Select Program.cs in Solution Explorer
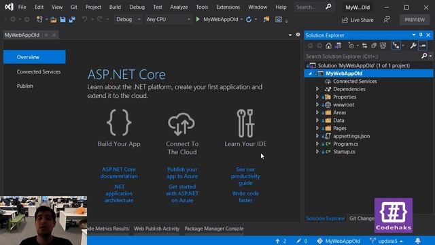Screen dimensions: 435x245 pyautogui.click(x=345, y=144)
